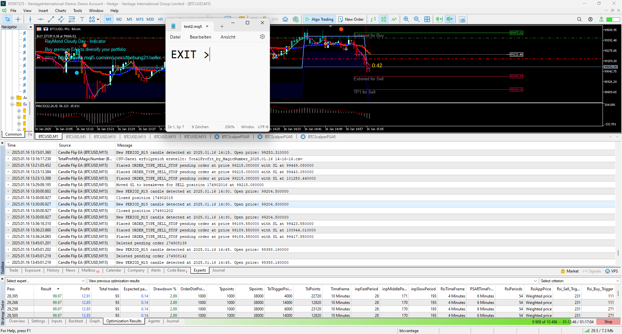Switch to line chart display
This screenshot has width=622, height=334.
tap(394, 19)
